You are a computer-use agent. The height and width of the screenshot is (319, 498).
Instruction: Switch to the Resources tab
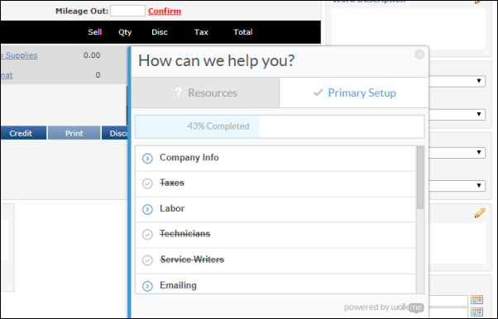(x=205, y=93)
